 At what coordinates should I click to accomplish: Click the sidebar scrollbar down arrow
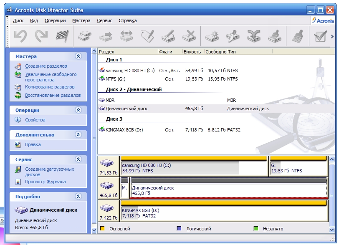pos(94,230)
